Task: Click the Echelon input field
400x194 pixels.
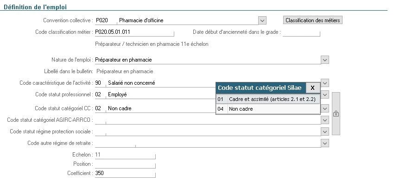Action: 124,155
